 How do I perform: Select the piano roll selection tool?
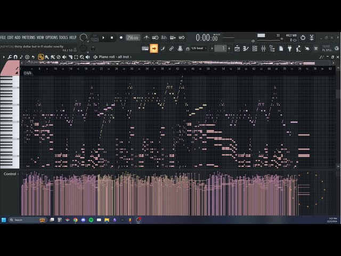pos(76,57)
